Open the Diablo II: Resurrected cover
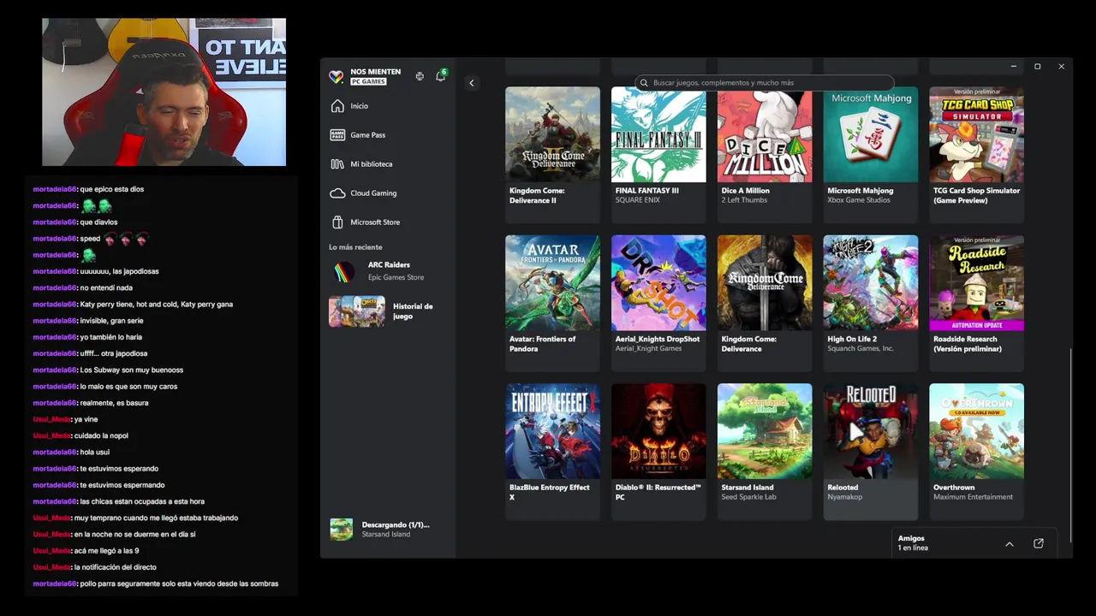Screen dimensions: 1096x616 click(x=658, y=431)
